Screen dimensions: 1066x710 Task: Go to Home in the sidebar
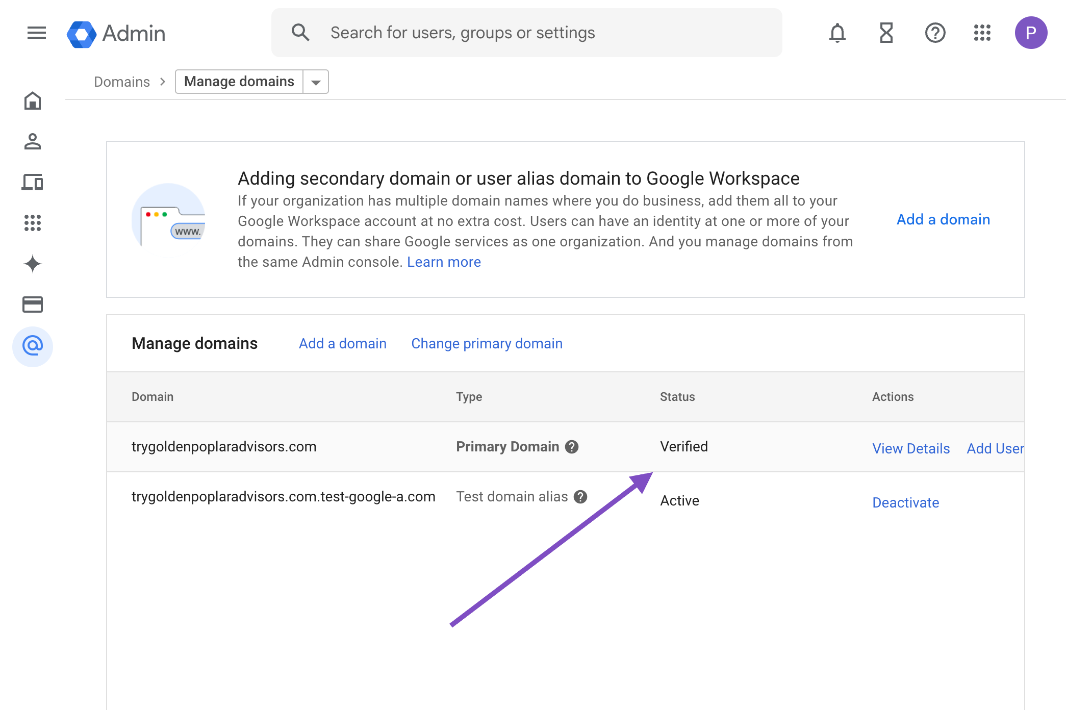33,100
